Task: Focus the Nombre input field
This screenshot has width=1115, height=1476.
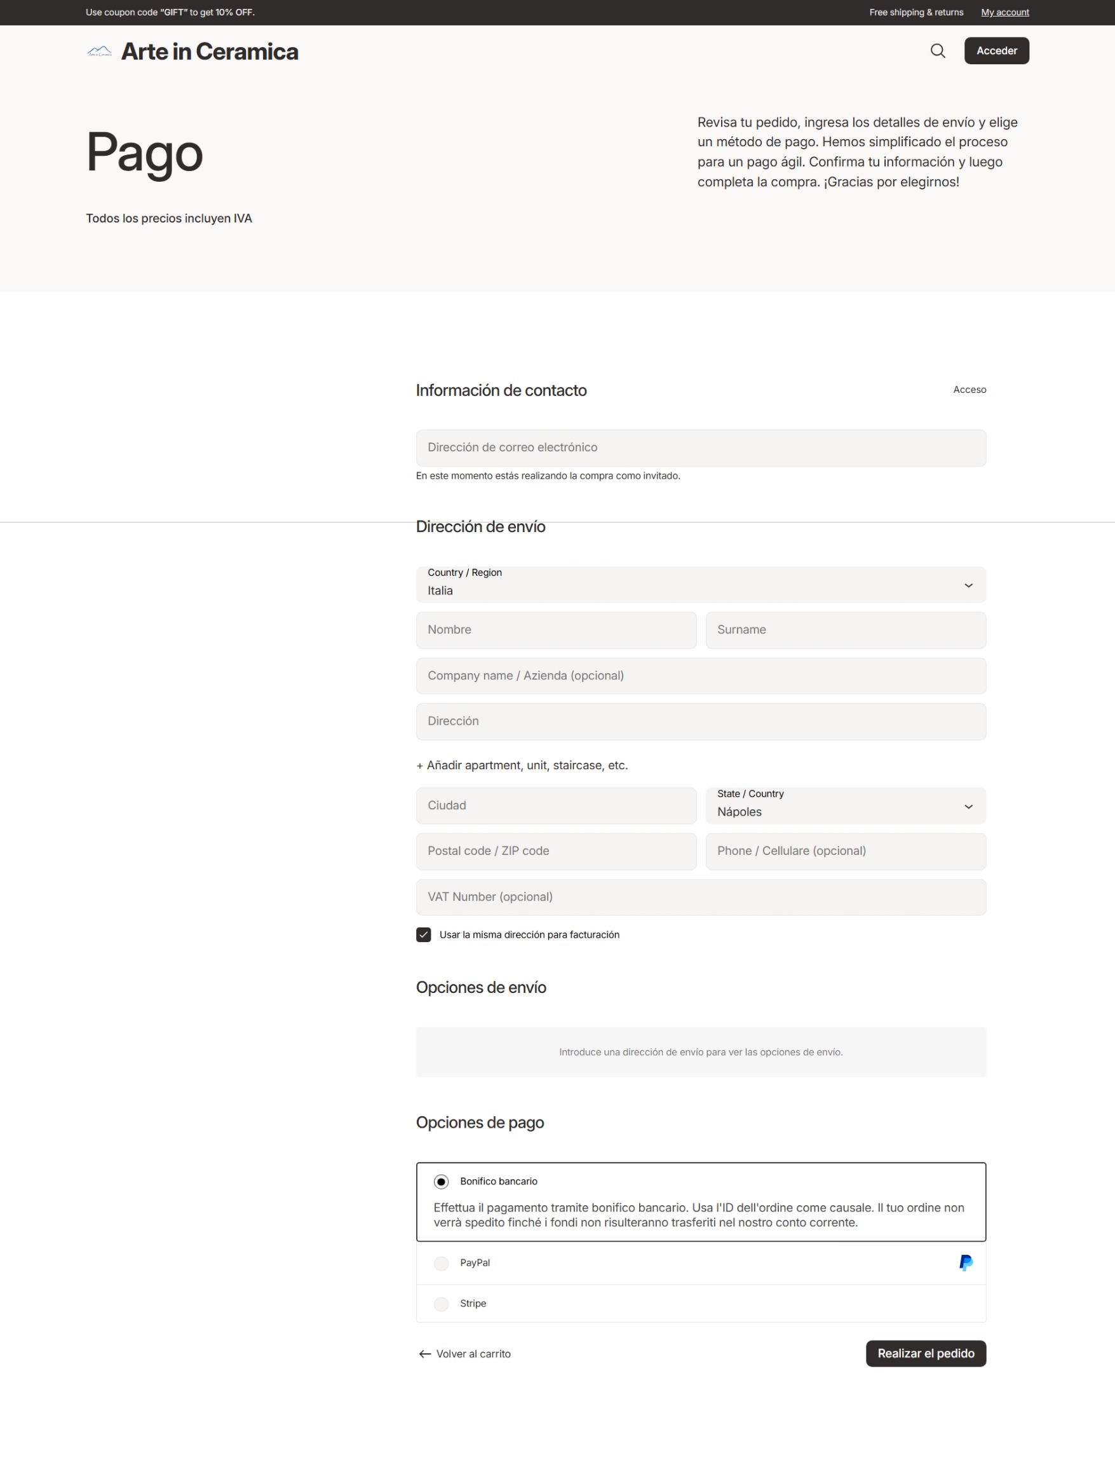Action: pyautogui.click(x=555, y=630)
